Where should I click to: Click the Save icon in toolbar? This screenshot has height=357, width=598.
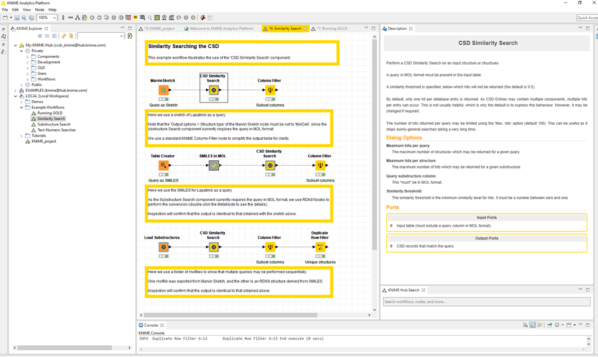pos(17,17)
